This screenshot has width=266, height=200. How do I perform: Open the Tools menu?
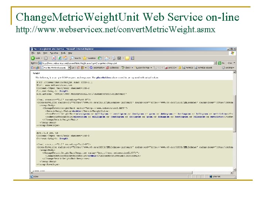click(x=63, y=53)
